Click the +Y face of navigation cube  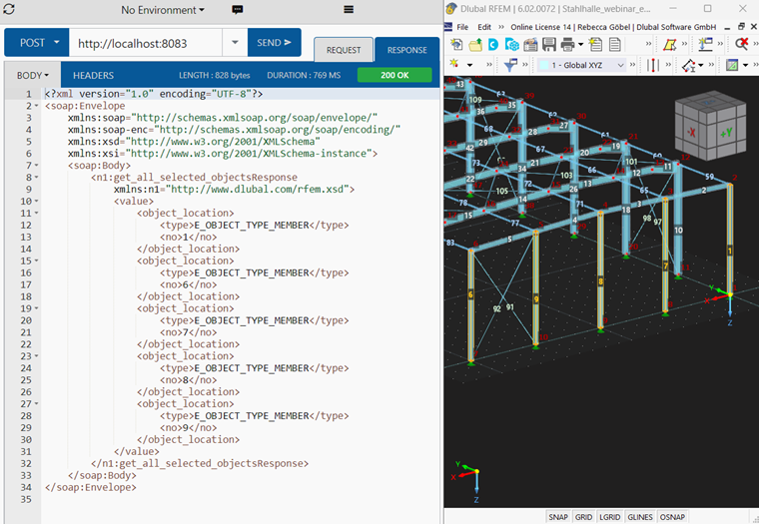[x=726, y=133]
